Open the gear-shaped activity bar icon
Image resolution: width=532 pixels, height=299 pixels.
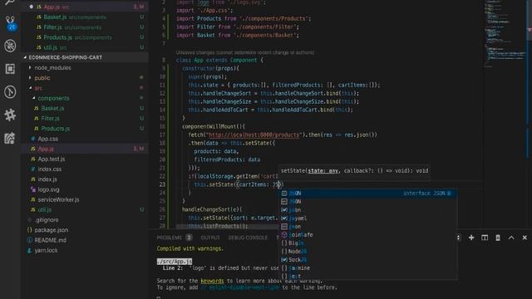pos(10,115)
